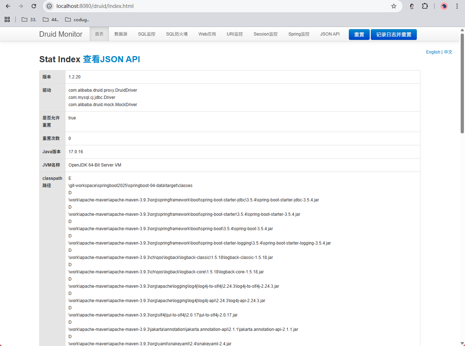Open the '33.' bookmark folder
Screen dimensions: 465x346
(29, 19)
